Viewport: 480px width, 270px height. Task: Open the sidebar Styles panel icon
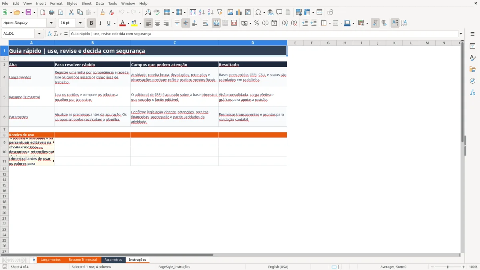click(x=472, y=58)
